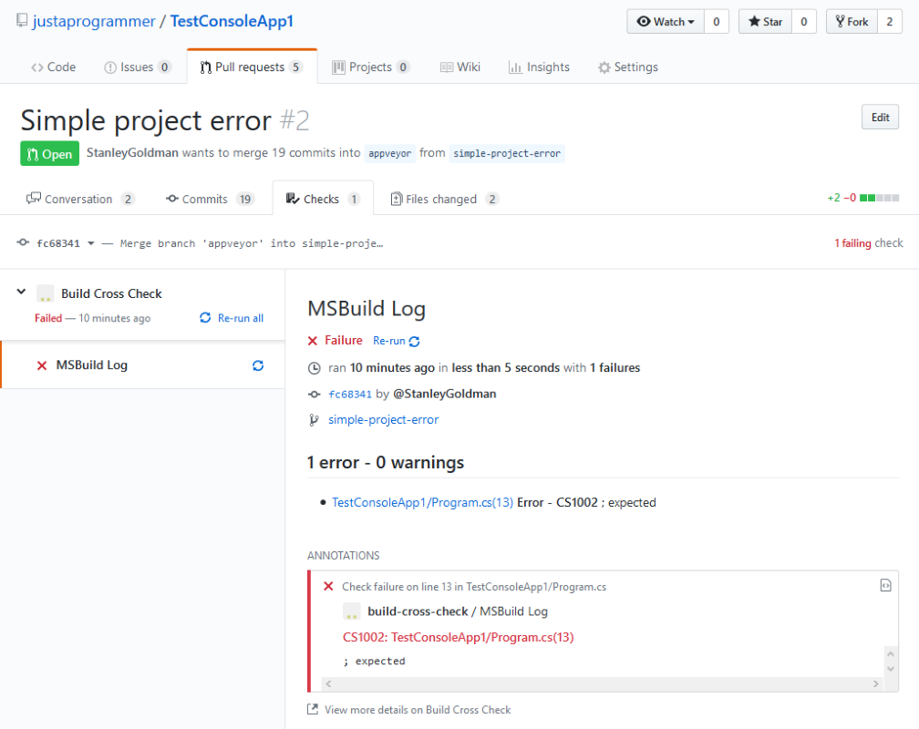The height and width of the screenshot is (729, 919).
Task: Click the watchers count 0
Action: (x=717, y=22)
